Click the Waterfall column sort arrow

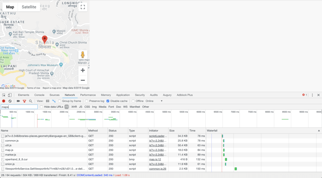pos(319,131)
